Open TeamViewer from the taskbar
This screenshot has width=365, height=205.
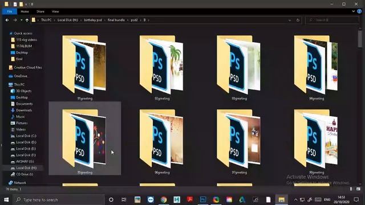click(151, 200)
